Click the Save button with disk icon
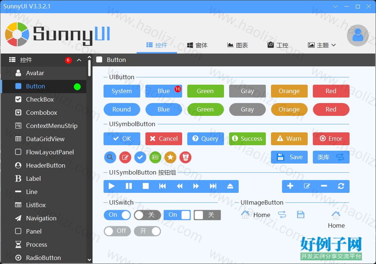The width and height of the screenshot is (376, 264). [289, 157]
